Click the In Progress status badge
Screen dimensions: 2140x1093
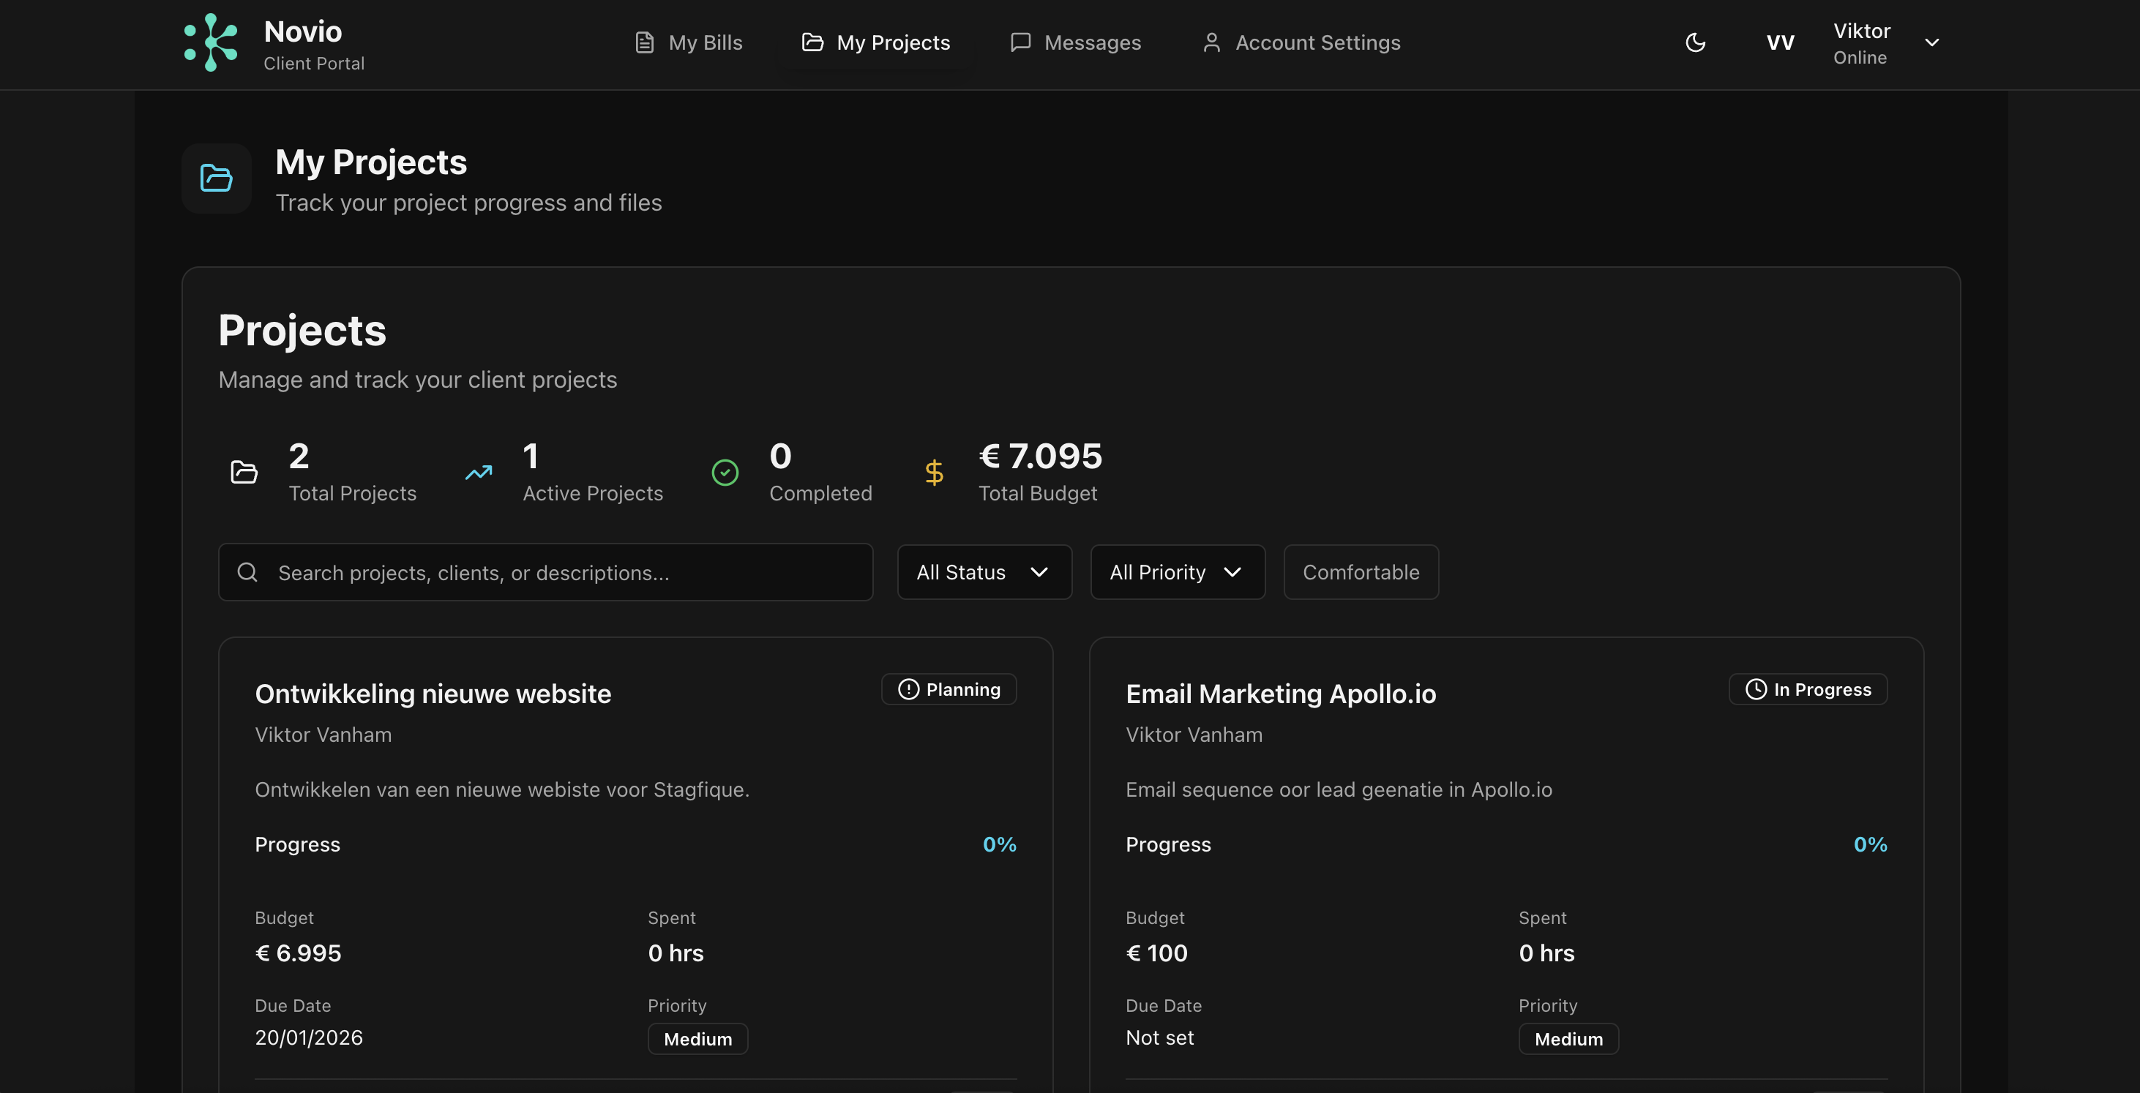(x=1808, y=688)
